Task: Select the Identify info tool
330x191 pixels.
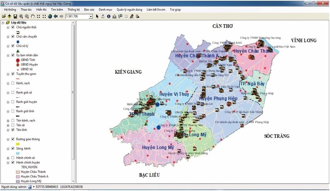Action: click(109, 17)
